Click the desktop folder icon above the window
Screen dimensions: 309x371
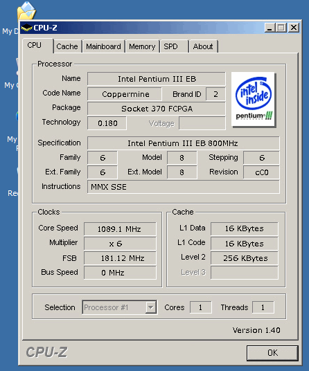(x=26, y=10)
